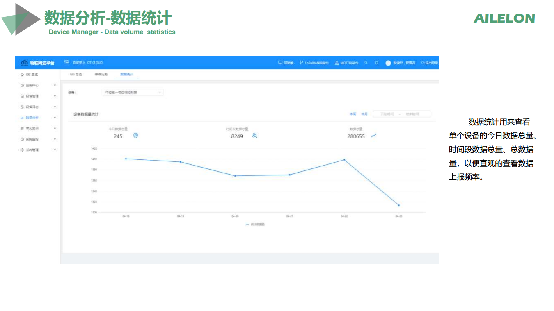Screen dimensions: 554x311
Task: Click the 设备数据量统计 section heading
Action: [x=86, y=114]
